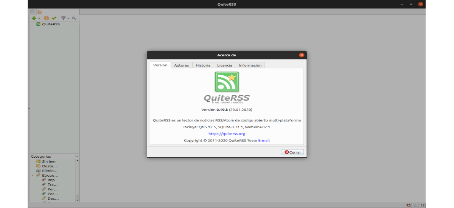Switch to the Historia tab
Screen dimensions: 454x208
coord(203,65)
